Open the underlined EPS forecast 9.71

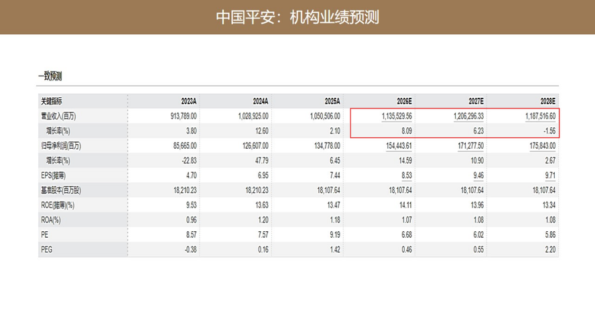tap(550, 176)
